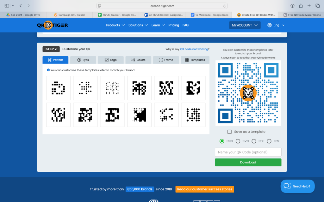The width and height of the screenshot is (324, 202).
Task: Open the Need Help chat button
Action: [297, 186]
